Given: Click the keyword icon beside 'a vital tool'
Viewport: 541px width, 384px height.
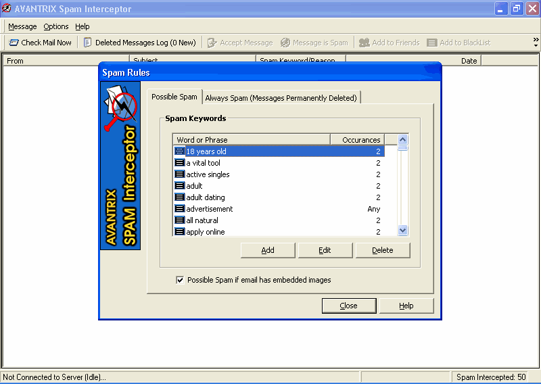Looking at the screenshot, I should click(179, 162).
